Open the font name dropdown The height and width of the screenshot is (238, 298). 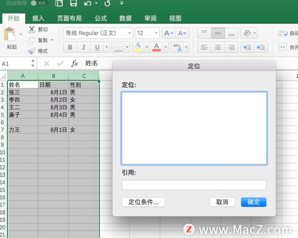[x=129, y=33]
